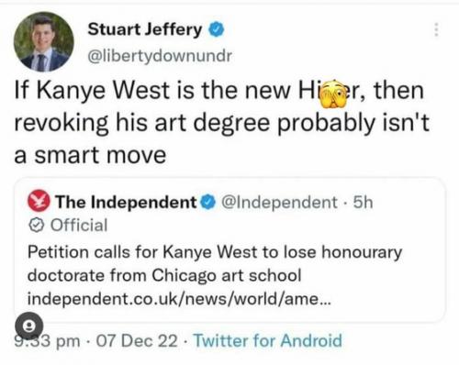Open The Independent red eagle avatar
The width and height of the screenshot is (459, 365).
pyautogui.click(x=39, y=201)
